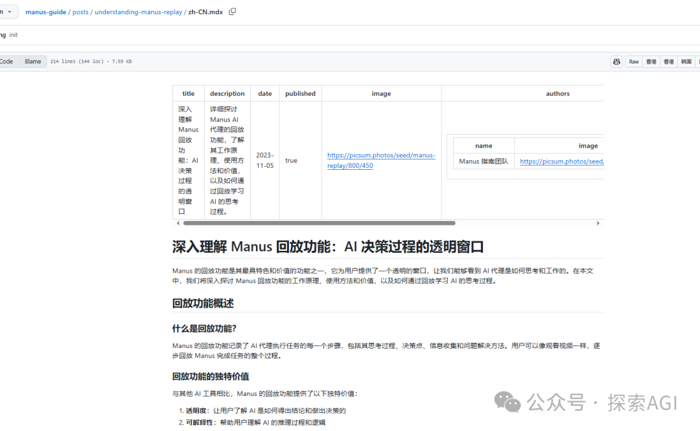
Task: Click the 什么是回放功能? subheading
Action: pyautogui.click(x=204, y=328)
